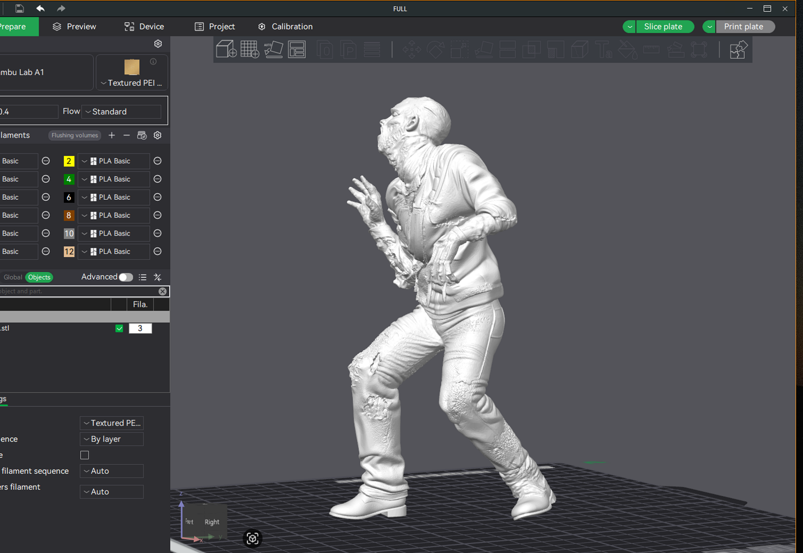Screen dimensions: 803x553
Task: Click the Print plate button
Action: point(745,27)
